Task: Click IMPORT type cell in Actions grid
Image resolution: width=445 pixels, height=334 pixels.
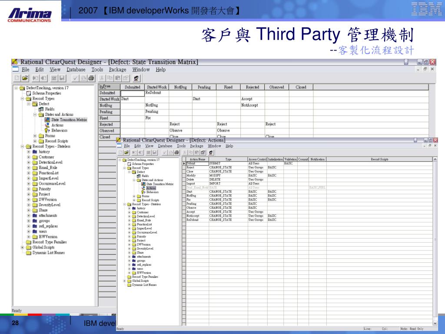Action: pos(228,184)
